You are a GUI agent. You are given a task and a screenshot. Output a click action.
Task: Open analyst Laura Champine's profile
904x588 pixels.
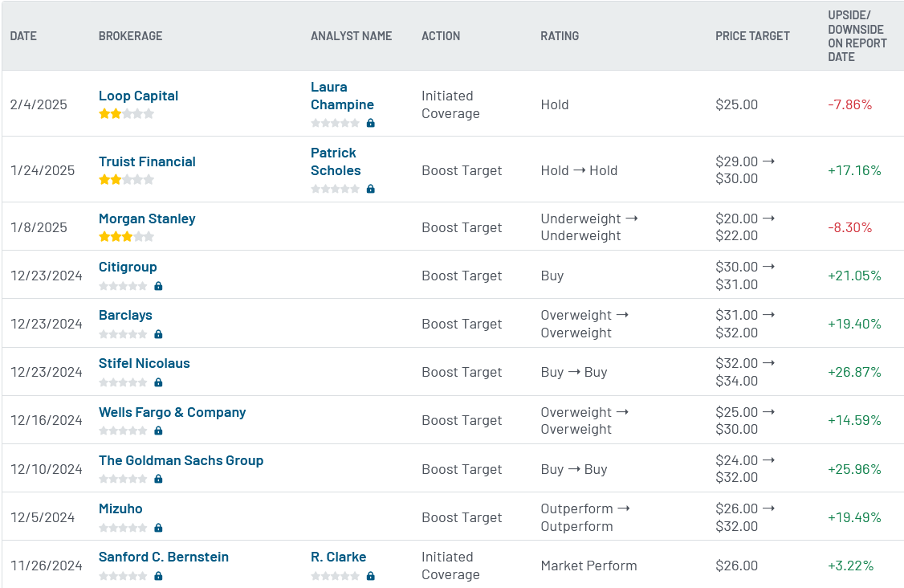point(342,96)
